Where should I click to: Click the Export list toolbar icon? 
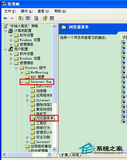36,18
